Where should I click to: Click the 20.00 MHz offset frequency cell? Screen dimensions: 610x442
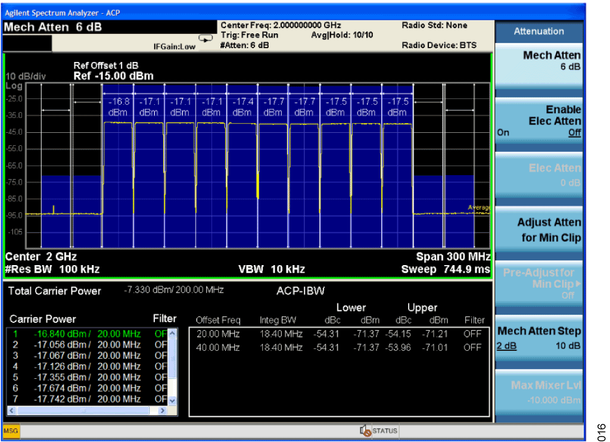(218, 334)
